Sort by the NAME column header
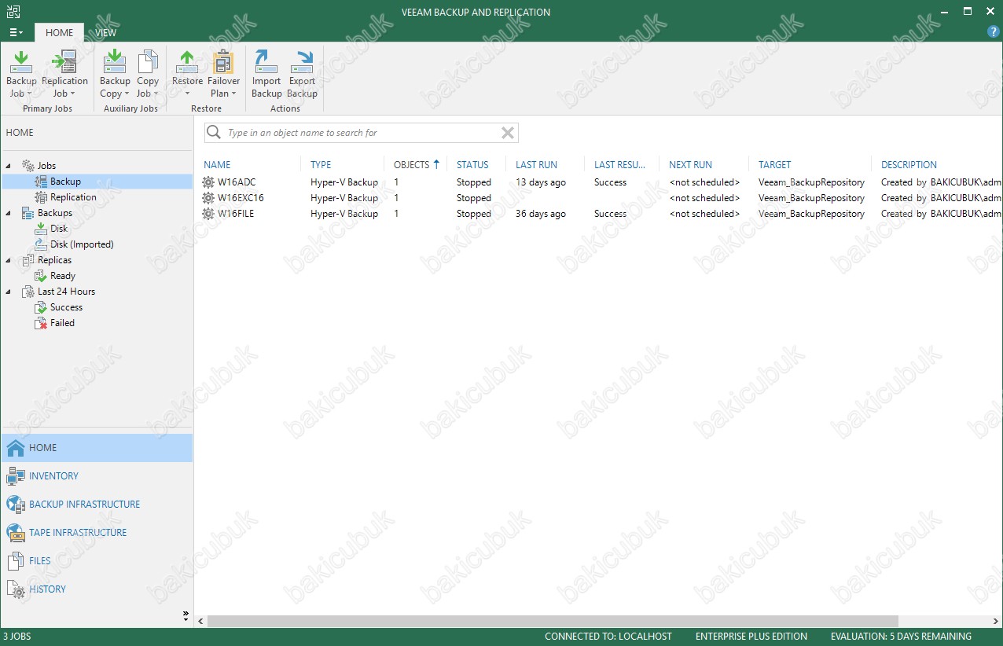The image size is (1003, 646). 217,164
